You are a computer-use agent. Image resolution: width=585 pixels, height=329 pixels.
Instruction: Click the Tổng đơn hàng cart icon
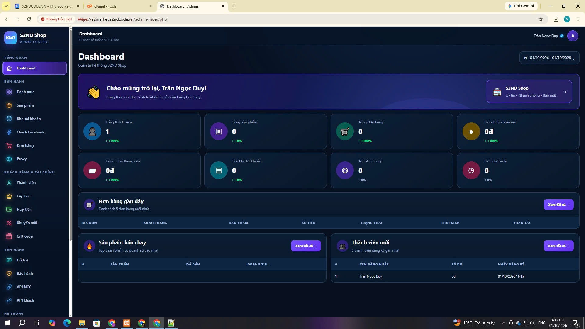point(345,132)
